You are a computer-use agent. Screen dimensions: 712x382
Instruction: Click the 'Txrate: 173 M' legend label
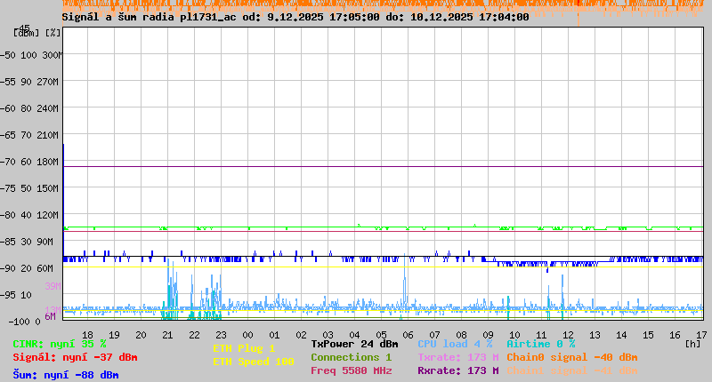(x=458, y=357)
